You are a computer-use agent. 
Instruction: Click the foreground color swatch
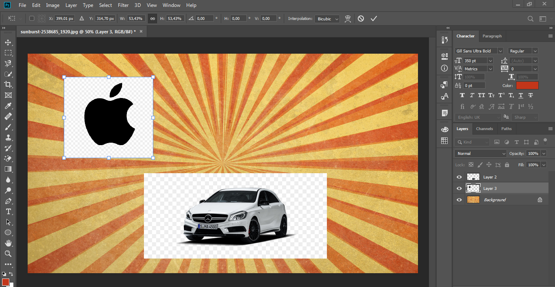click(x=5, y=282)
